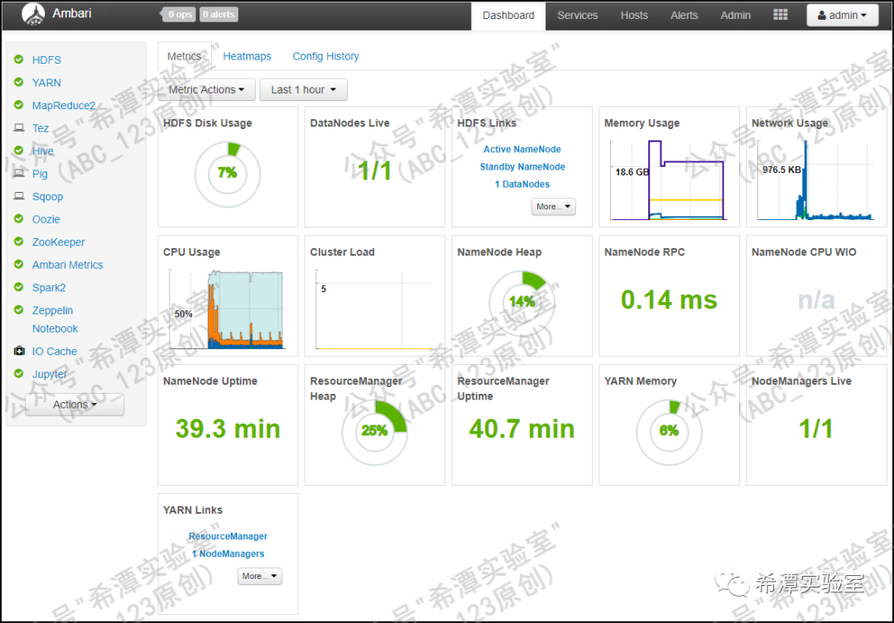
Task: Open the Memory Usage graph
Action: click(668, 180)
